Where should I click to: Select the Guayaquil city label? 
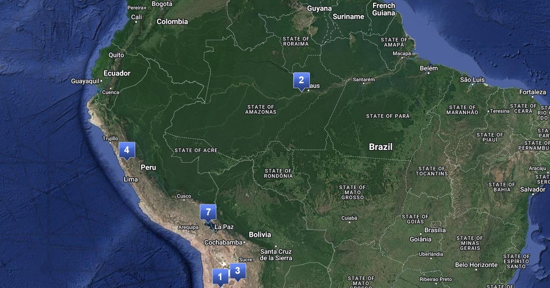click(x=85, y=81)
